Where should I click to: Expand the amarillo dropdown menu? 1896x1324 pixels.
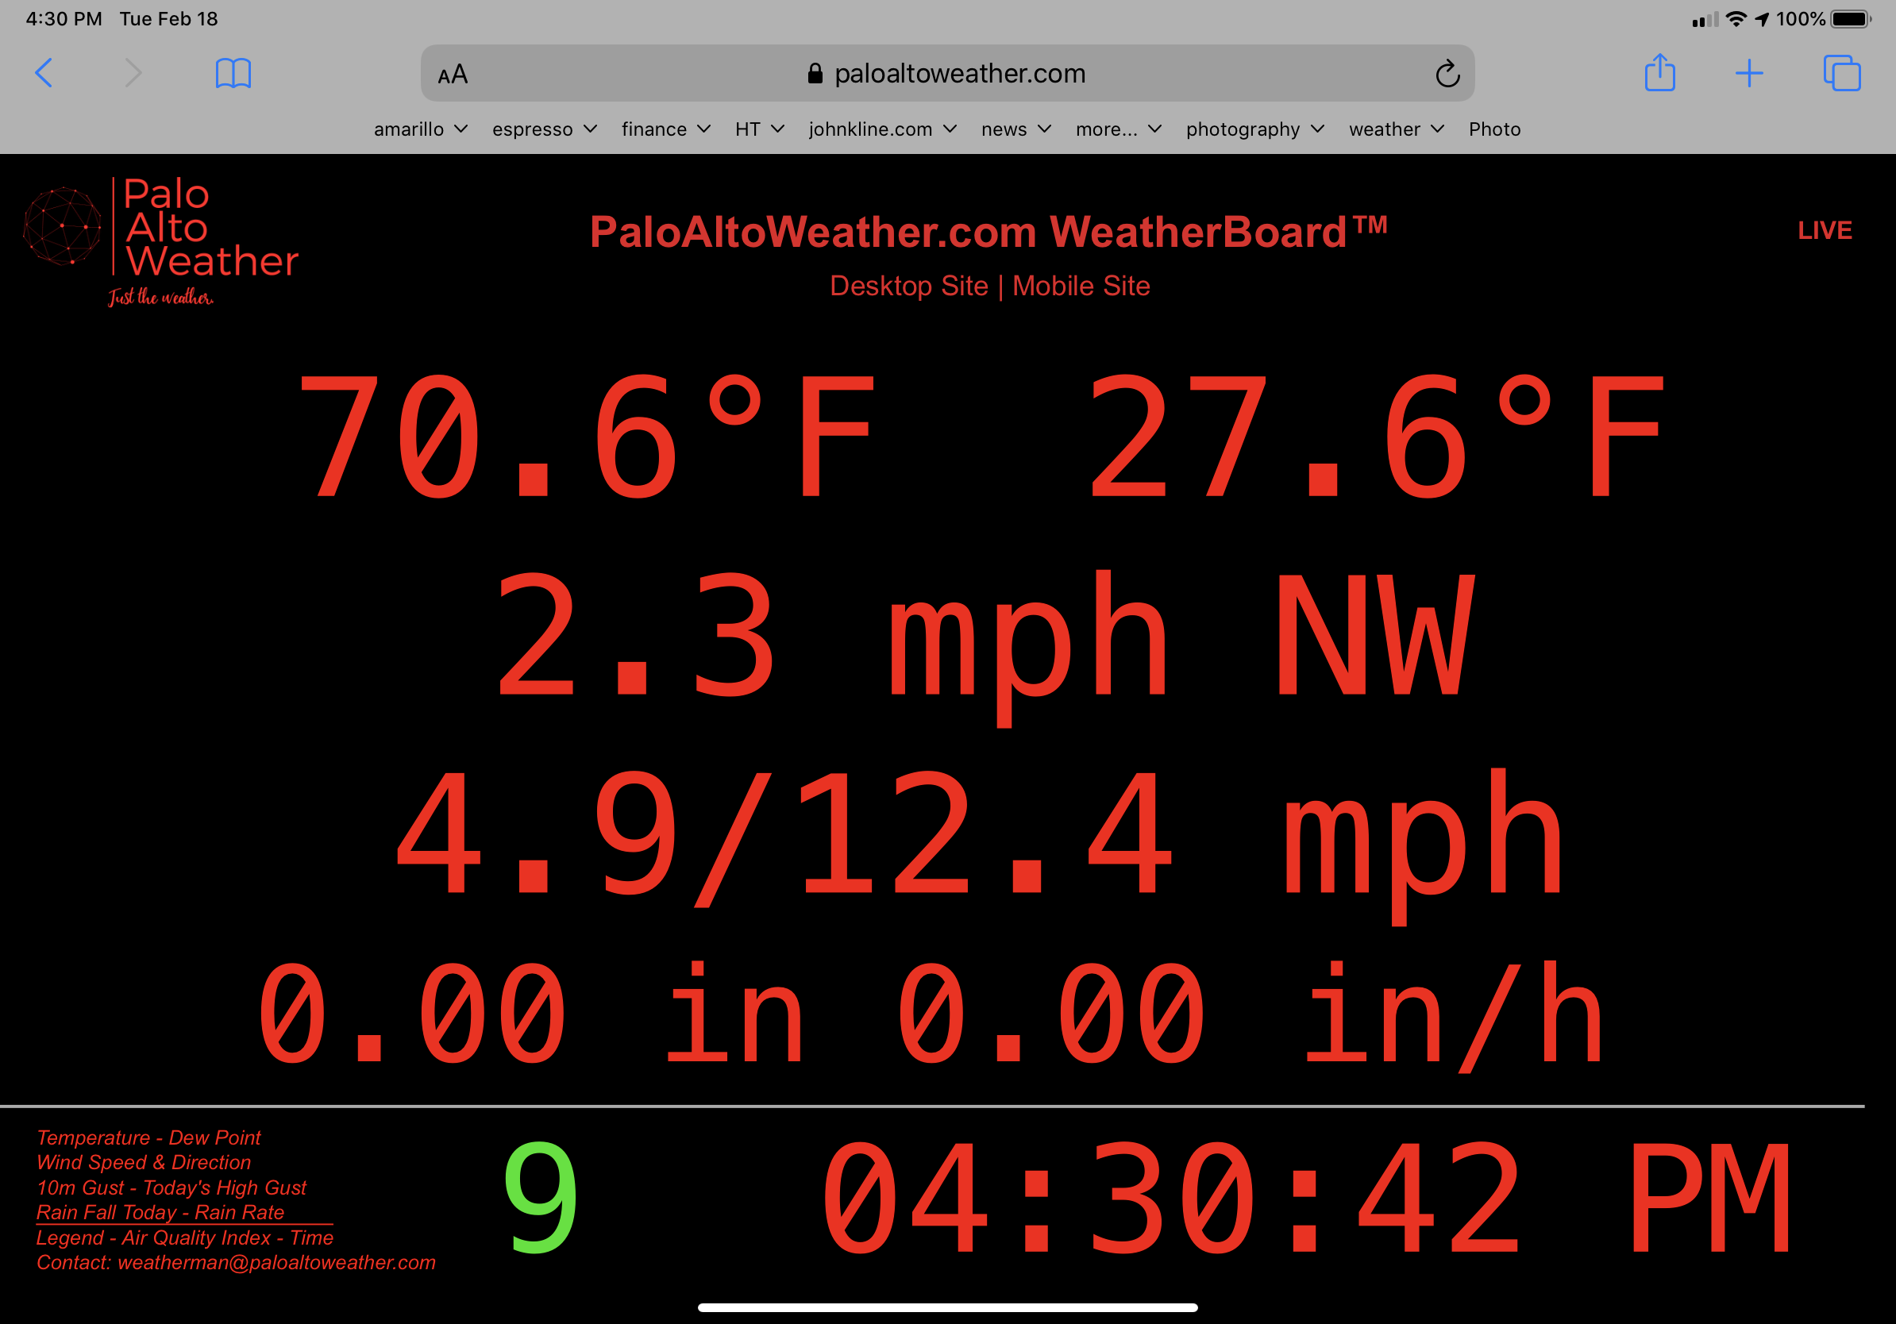(418, 129)
